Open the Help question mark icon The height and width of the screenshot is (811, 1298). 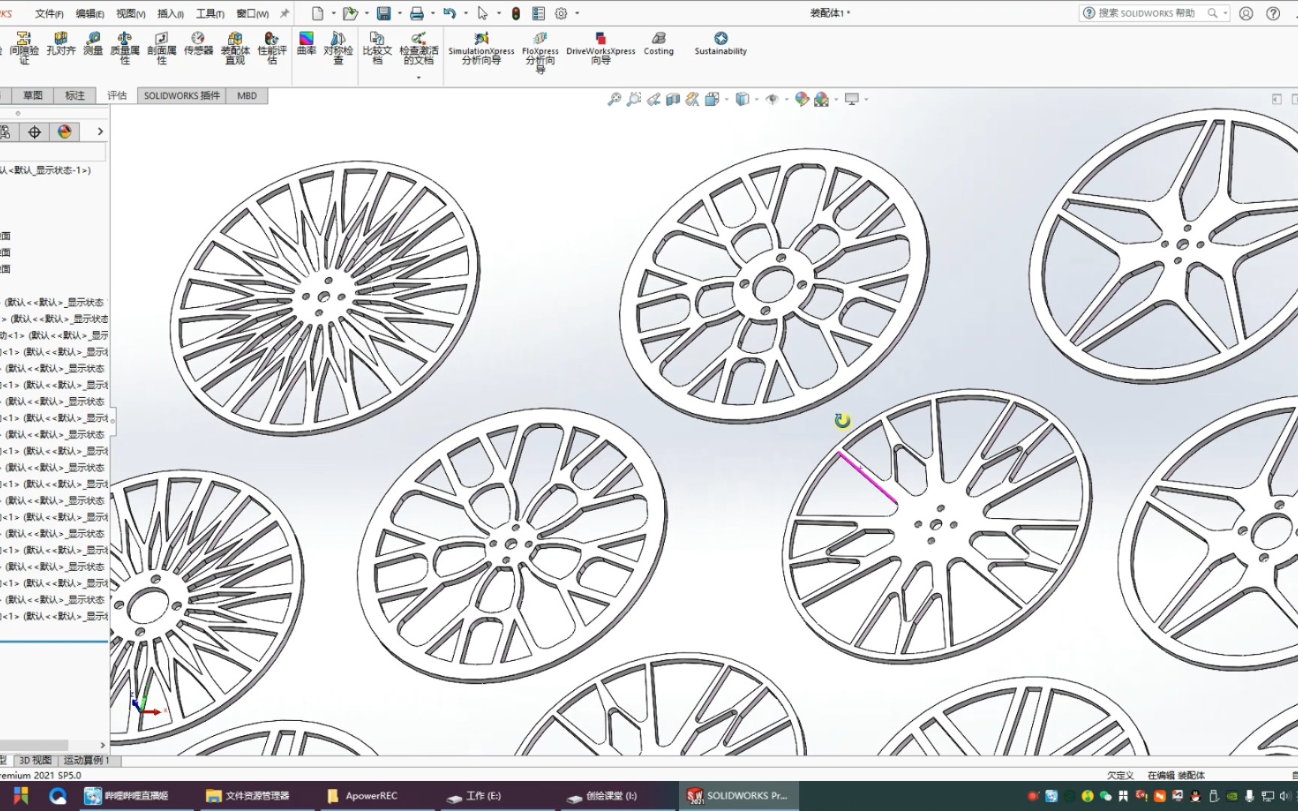1273,13
